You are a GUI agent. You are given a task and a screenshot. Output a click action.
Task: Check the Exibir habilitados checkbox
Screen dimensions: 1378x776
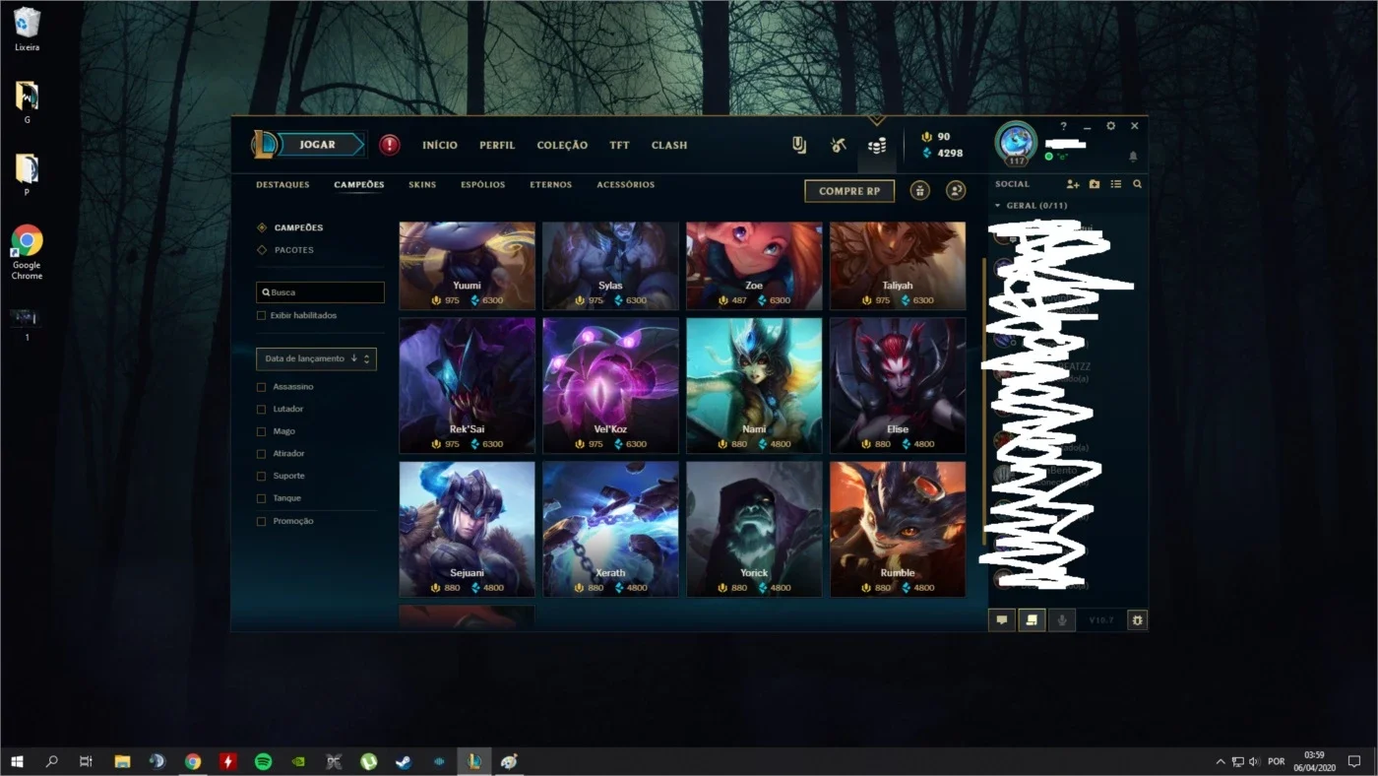point(261,315)
